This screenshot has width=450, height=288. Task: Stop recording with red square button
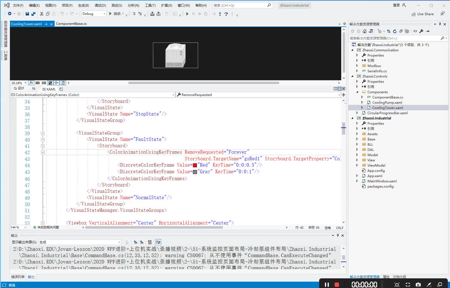pos(337,284)
